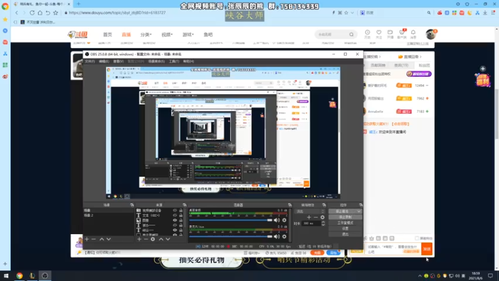This screenshot has width=499, height=281.
Task: Click Douyu search magnifier icon
Action: pyautogui.click(x=351, y=34)
